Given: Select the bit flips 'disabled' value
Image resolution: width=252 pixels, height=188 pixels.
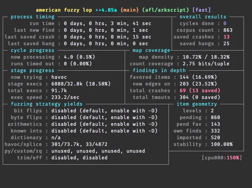Looking at the screenshot, I should coord(105,111).
